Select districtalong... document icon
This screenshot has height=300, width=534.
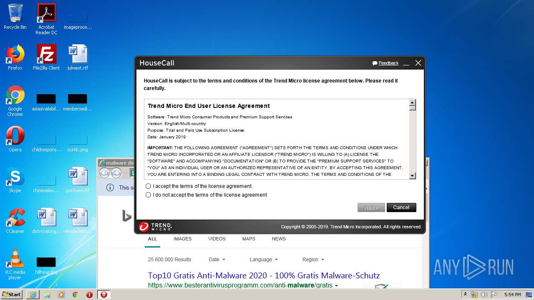coord(46,221)
